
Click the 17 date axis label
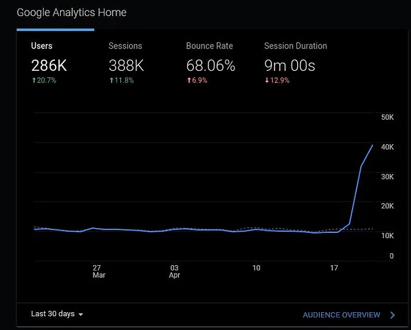click(x=334, y=268)
